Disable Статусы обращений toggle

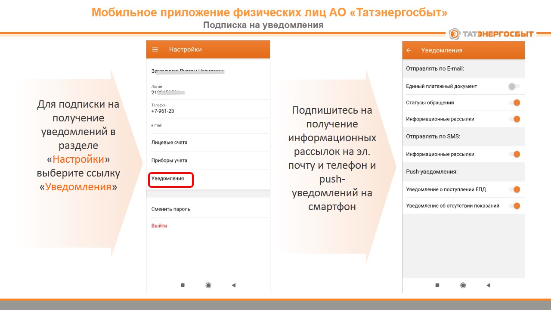(x=514, y=103)
